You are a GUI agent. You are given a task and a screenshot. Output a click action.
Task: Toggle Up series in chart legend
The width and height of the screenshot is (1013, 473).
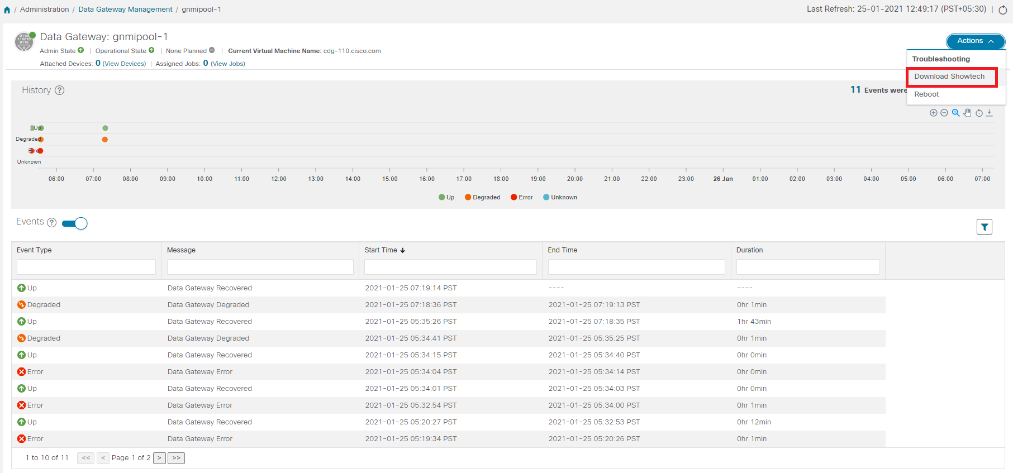coord(446,197)
